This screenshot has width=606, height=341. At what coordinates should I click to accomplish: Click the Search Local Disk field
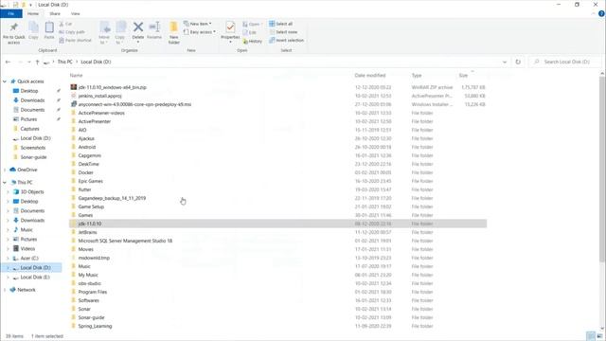566,62
